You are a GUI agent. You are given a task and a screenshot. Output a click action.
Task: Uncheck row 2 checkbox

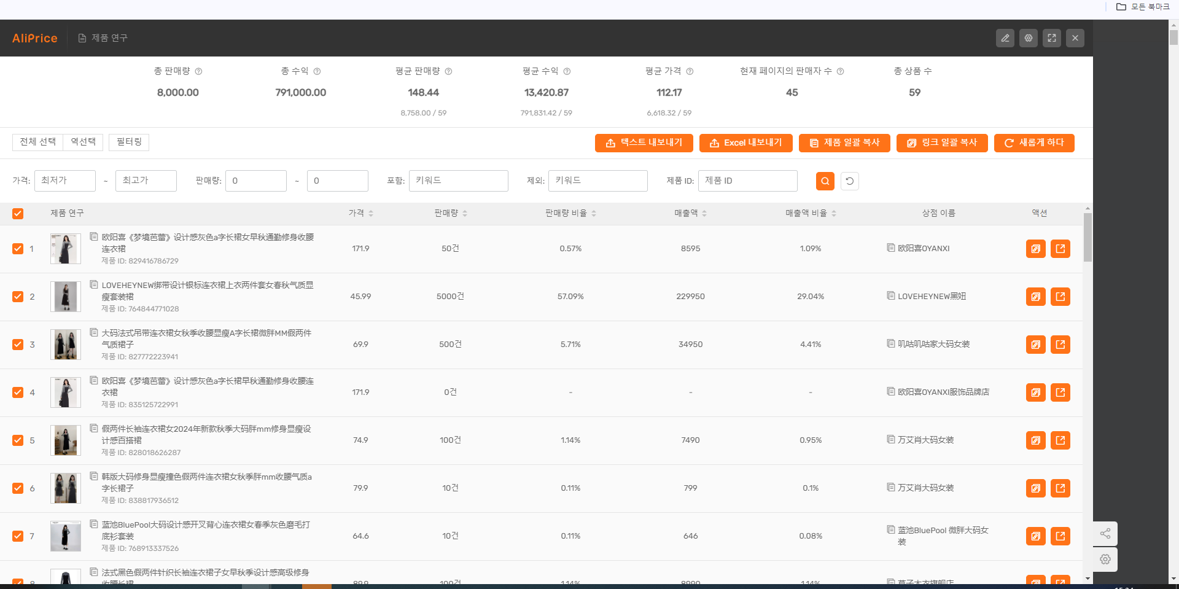[18, 297]
